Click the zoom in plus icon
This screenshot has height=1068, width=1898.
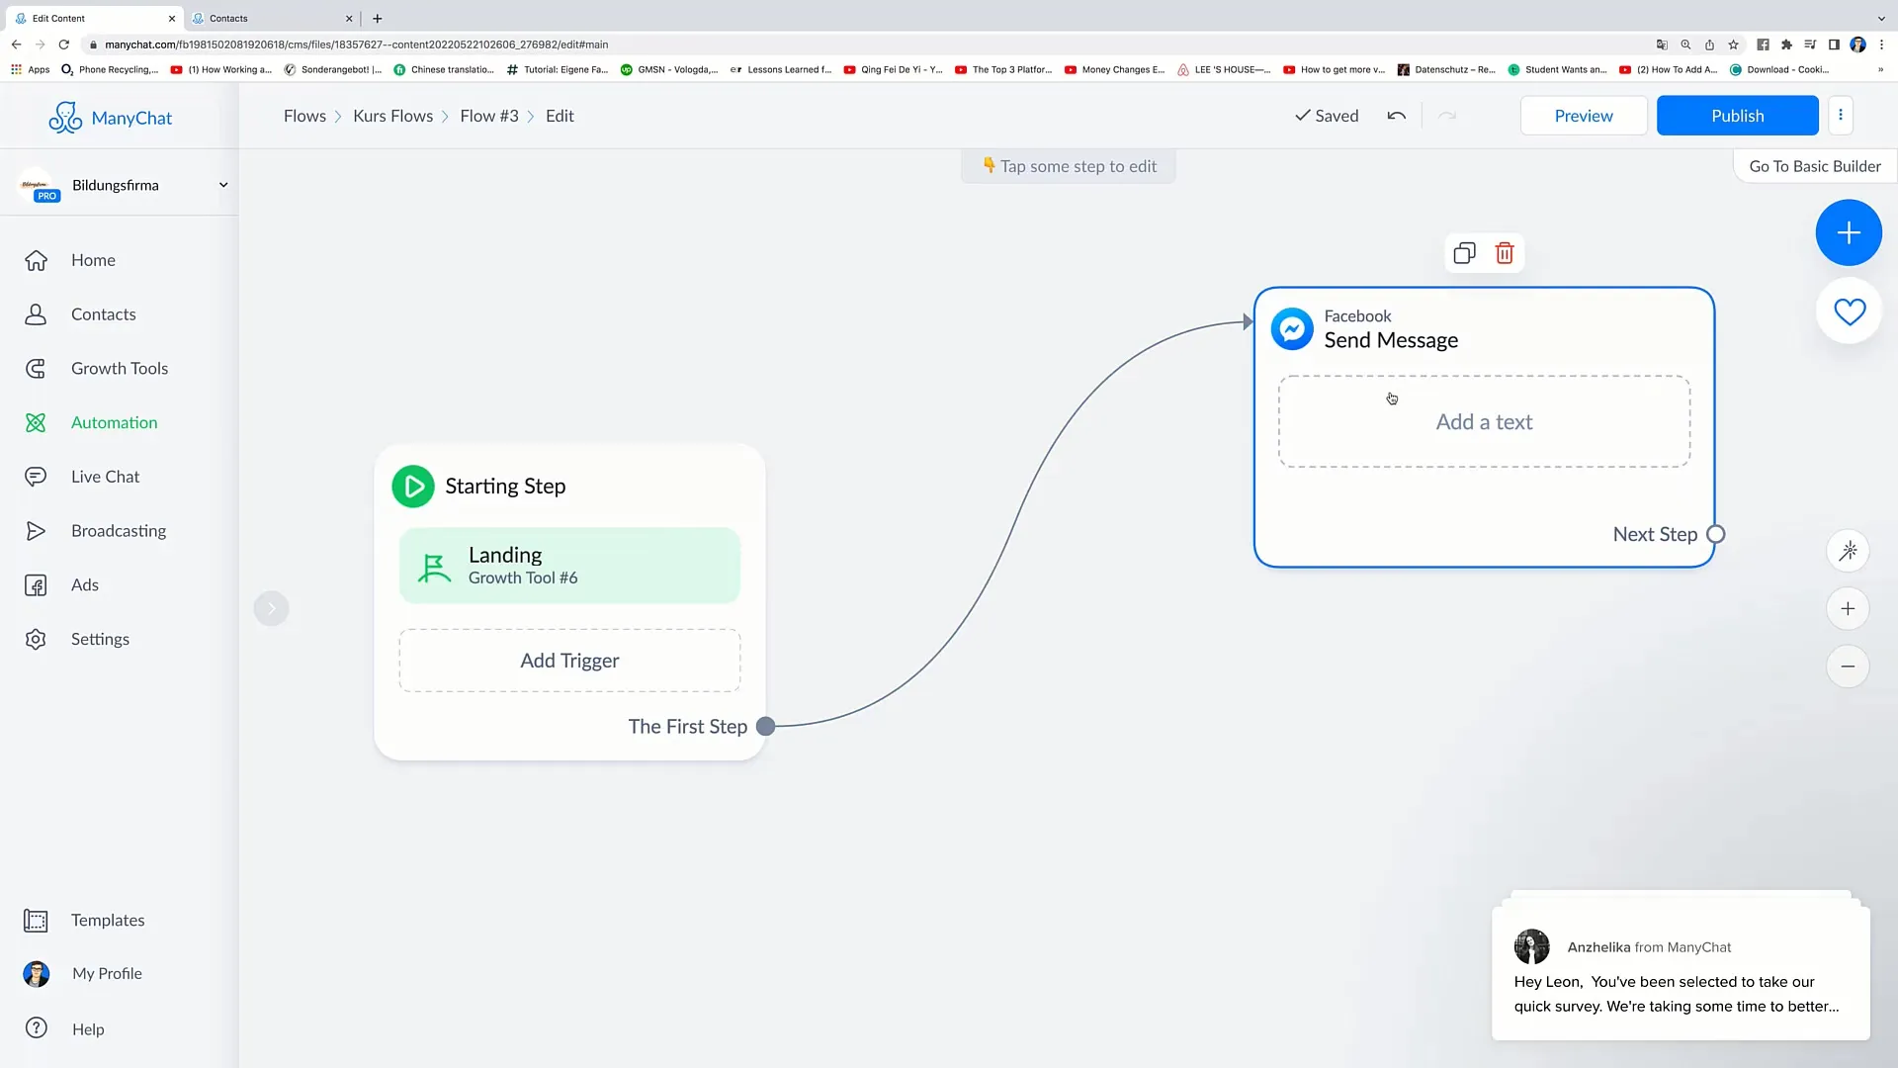pos(1850,608)
